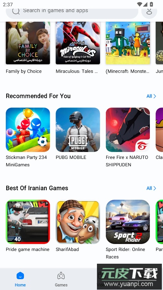Select the Home tab
The width and height of the screenshot is (163, 290).
pos(20,279)
